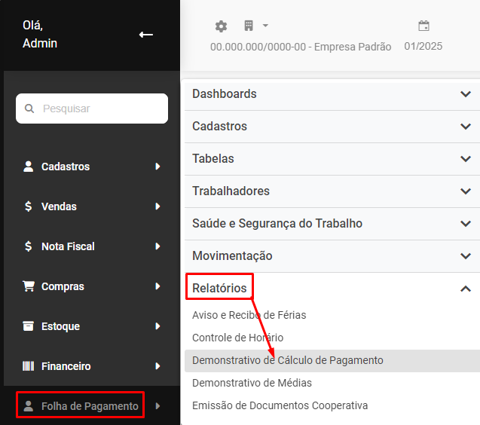Click the back arrow to collapse sidebar
This screenshot has height=425, width=480.
[146, 35]
